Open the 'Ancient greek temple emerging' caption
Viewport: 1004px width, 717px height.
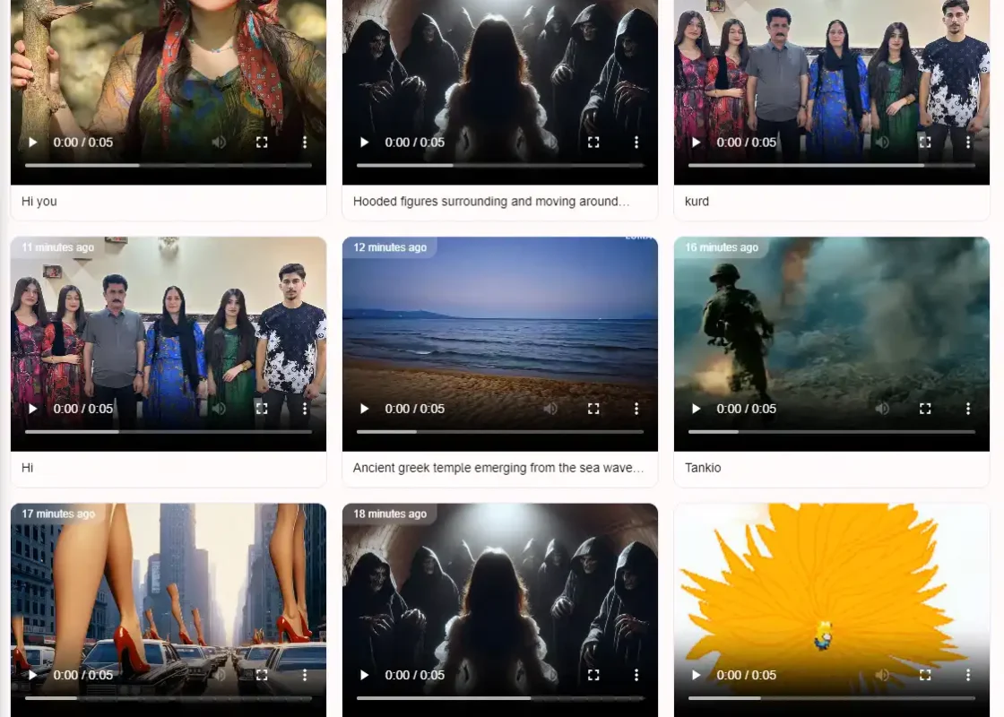498,468
